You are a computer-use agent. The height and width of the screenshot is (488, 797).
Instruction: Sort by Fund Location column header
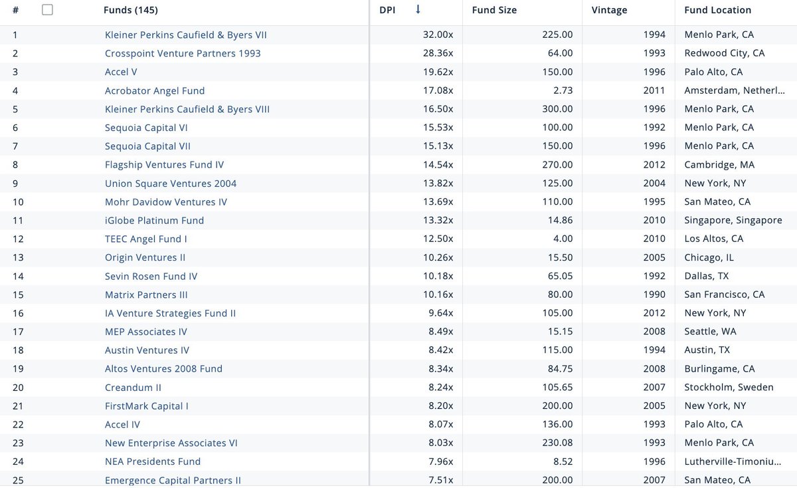[x=718, y=10]
